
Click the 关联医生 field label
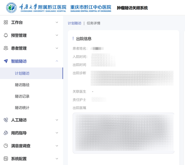79,91
